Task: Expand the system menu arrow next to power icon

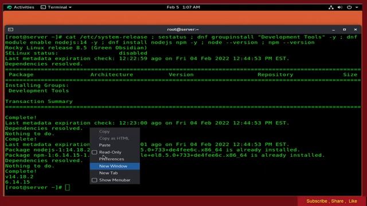Action: pyautogui.click(x=357, y=7)
